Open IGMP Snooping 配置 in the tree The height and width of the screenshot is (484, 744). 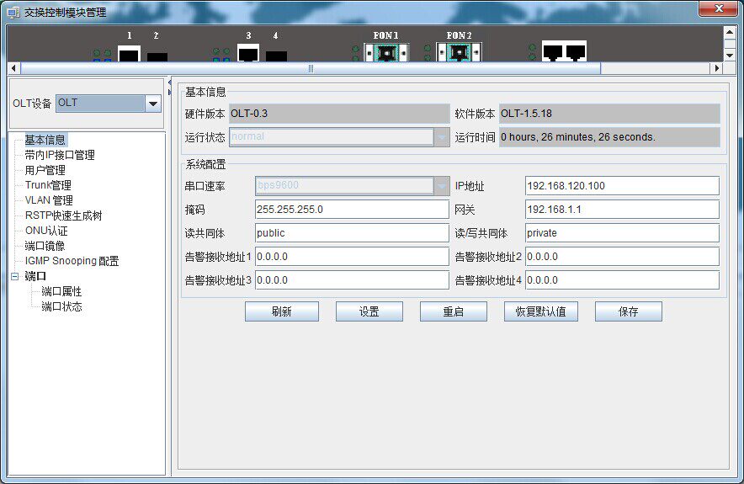[72, 261]
